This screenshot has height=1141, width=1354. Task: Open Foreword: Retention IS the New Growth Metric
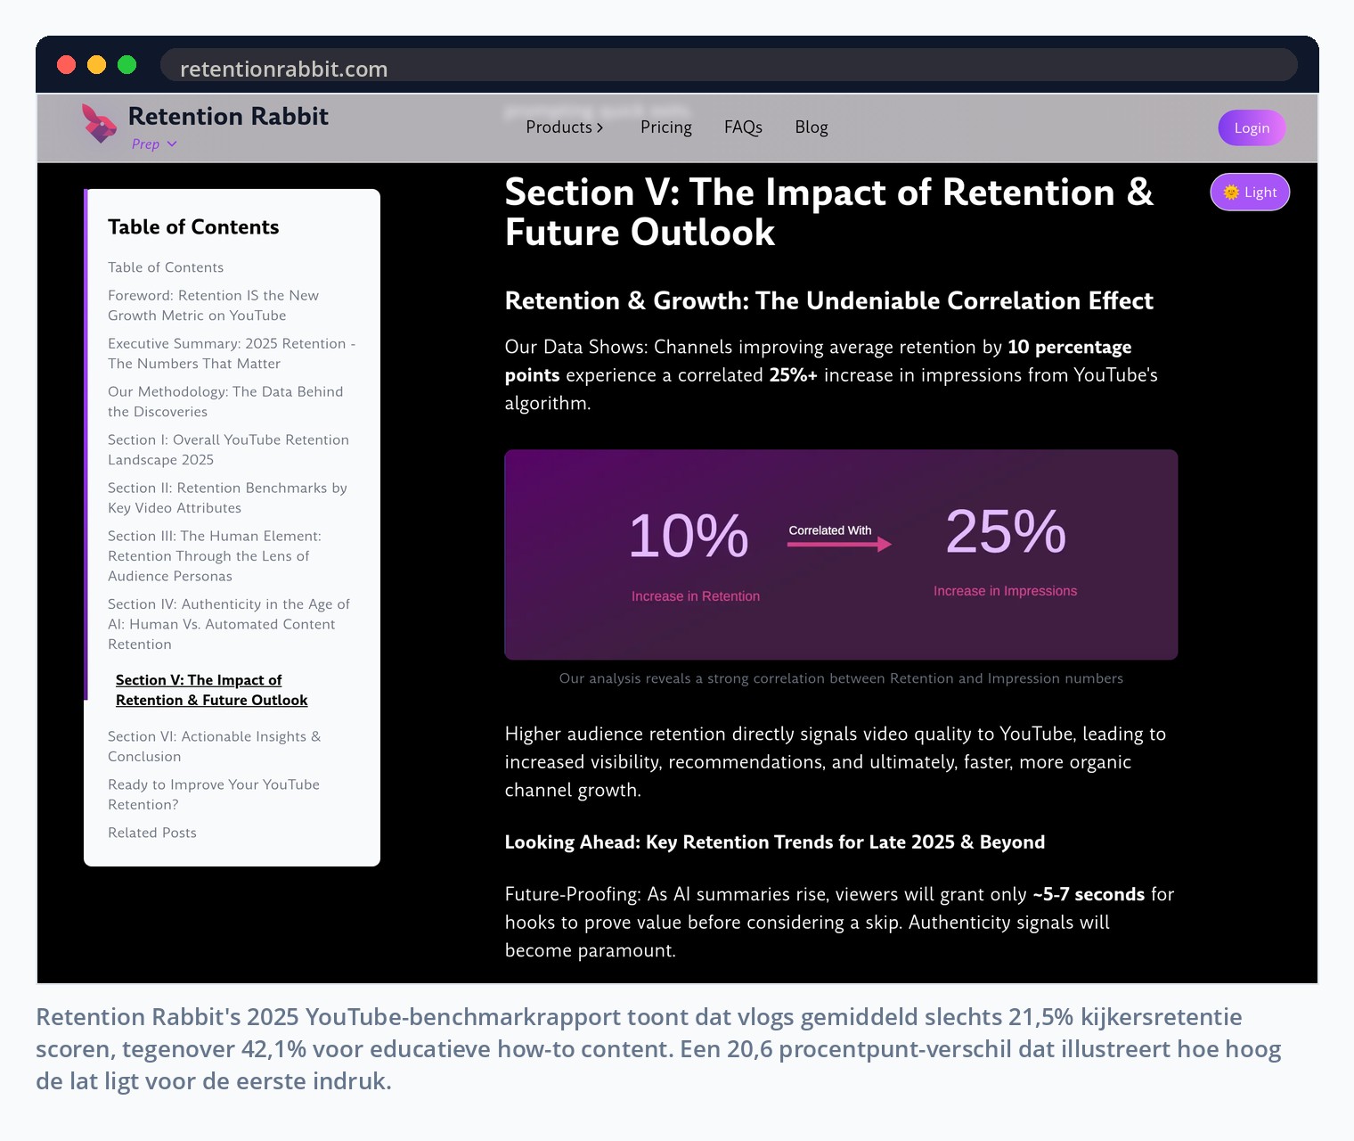(213, 305)
